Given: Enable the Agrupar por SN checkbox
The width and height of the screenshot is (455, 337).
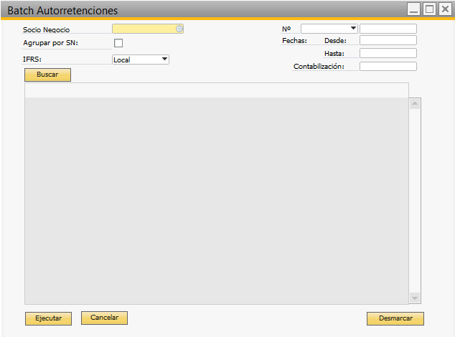Looking at the screenshot, I should (118, 44).
